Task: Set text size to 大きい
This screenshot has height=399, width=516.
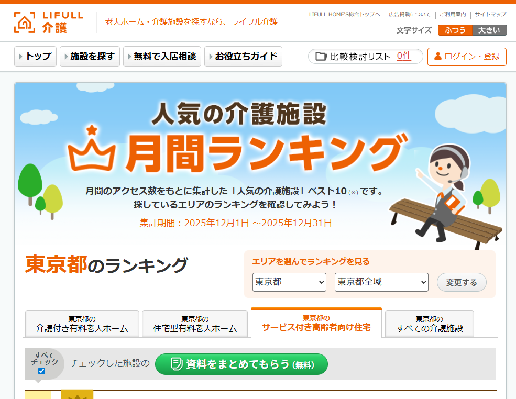Action: (x=489, y=30)
